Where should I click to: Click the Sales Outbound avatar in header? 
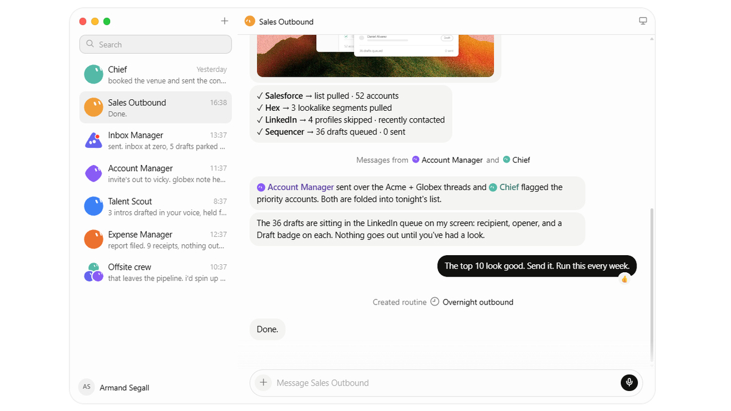point(249,21)
